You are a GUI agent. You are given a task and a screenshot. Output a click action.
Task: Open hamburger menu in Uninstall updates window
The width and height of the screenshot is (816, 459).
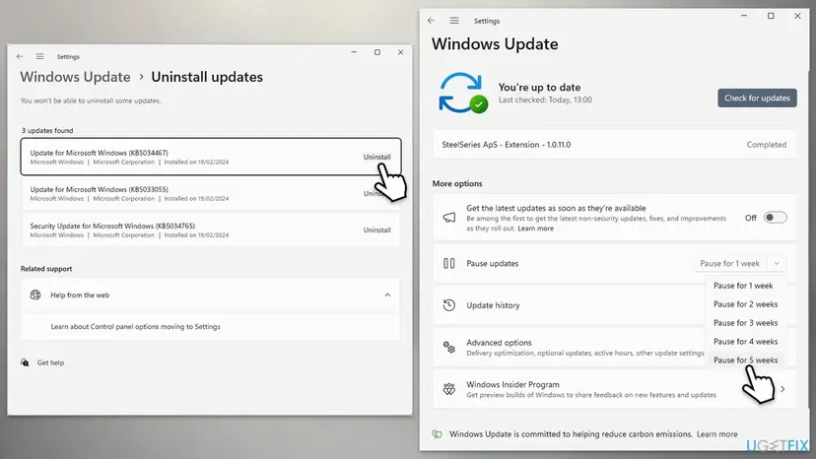pyautogui.click(x=40, y=56)
